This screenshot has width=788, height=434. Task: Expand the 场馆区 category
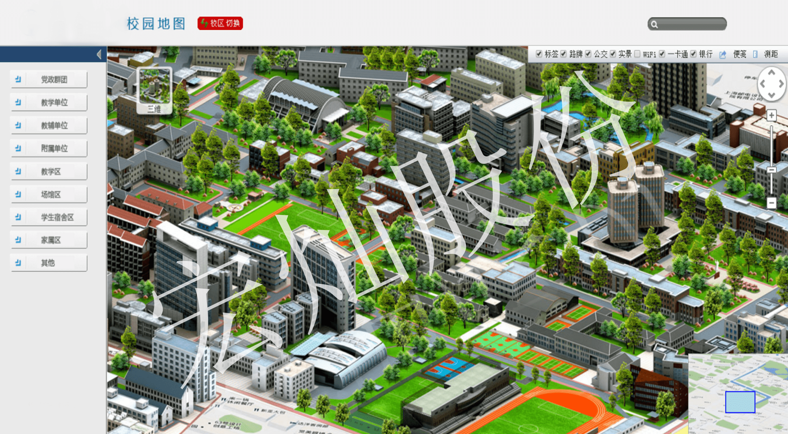click(49, 194)
